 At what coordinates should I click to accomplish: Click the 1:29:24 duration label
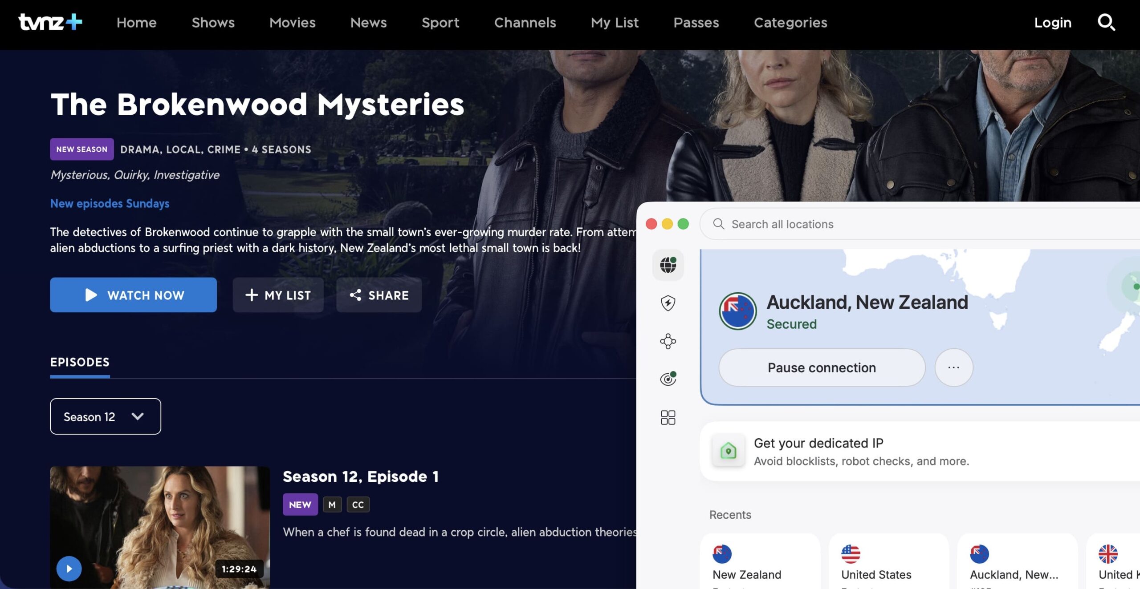(239, 569)
